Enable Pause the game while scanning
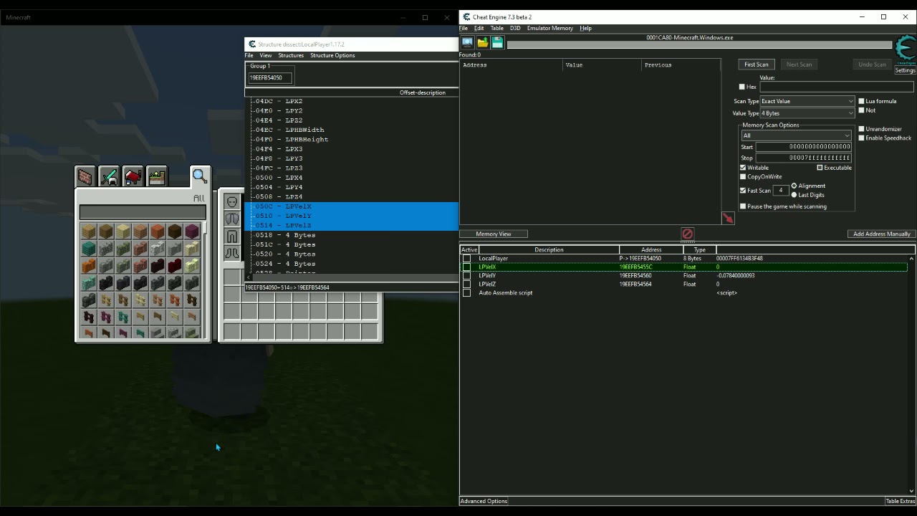Screen dimensions: 917x516 (x=743, y=206)
